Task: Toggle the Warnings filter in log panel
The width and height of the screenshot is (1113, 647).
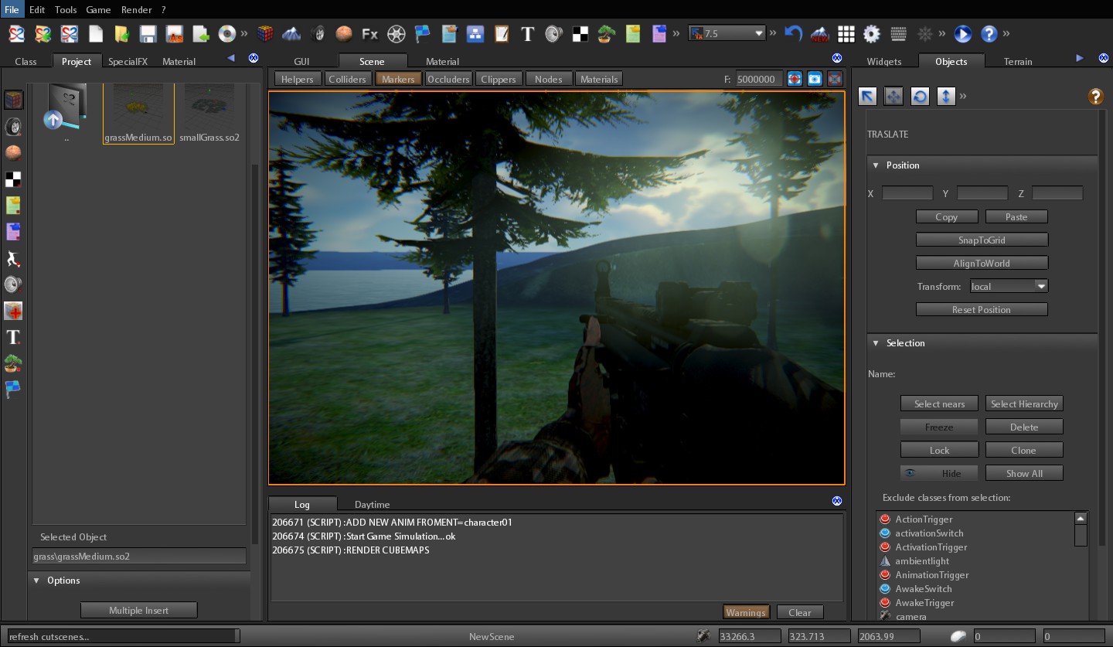Action: (746, 612)
